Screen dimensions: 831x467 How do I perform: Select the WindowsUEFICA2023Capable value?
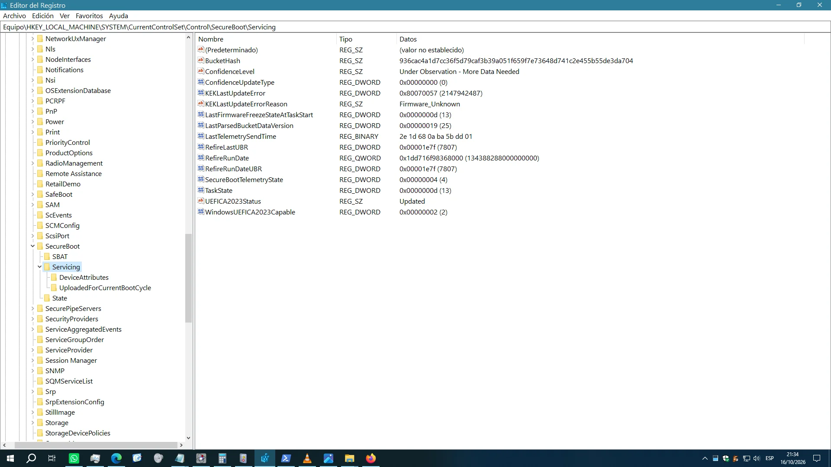(250, 212)
